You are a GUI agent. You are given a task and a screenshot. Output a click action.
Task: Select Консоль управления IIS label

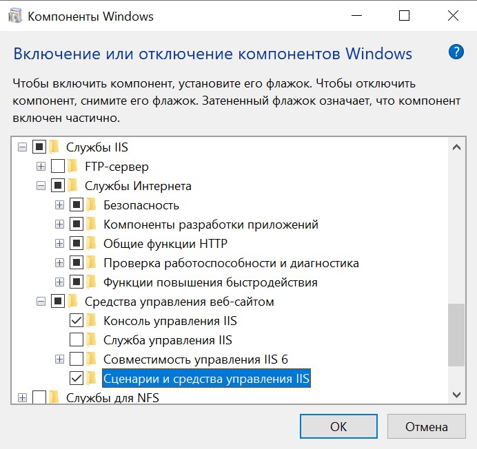(170, 321)
